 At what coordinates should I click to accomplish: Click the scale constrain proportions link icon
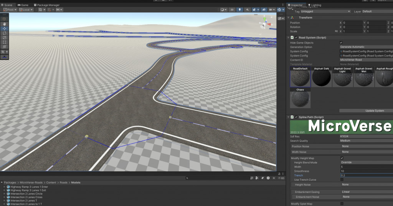tap(336, 32)
